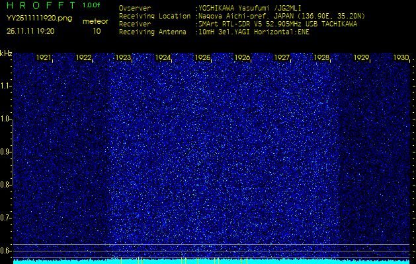Click the Ovserver name line
This screenshot has height=264, width=416.
point(210,9)
